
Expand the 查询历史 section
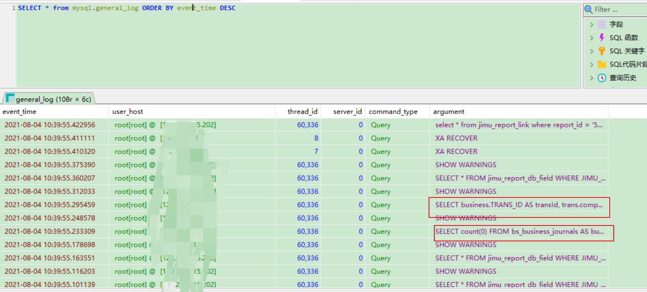[x=592, y=78]
